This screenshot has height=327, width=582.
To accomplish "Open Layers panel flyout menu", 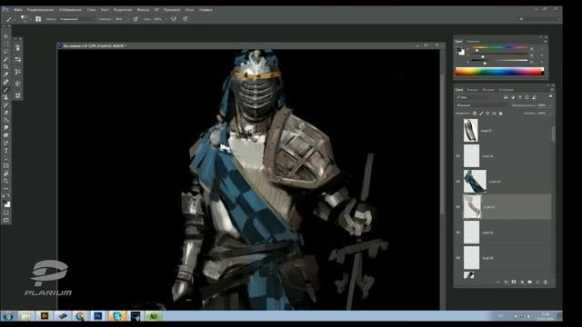I will click(x=552, y=90).
